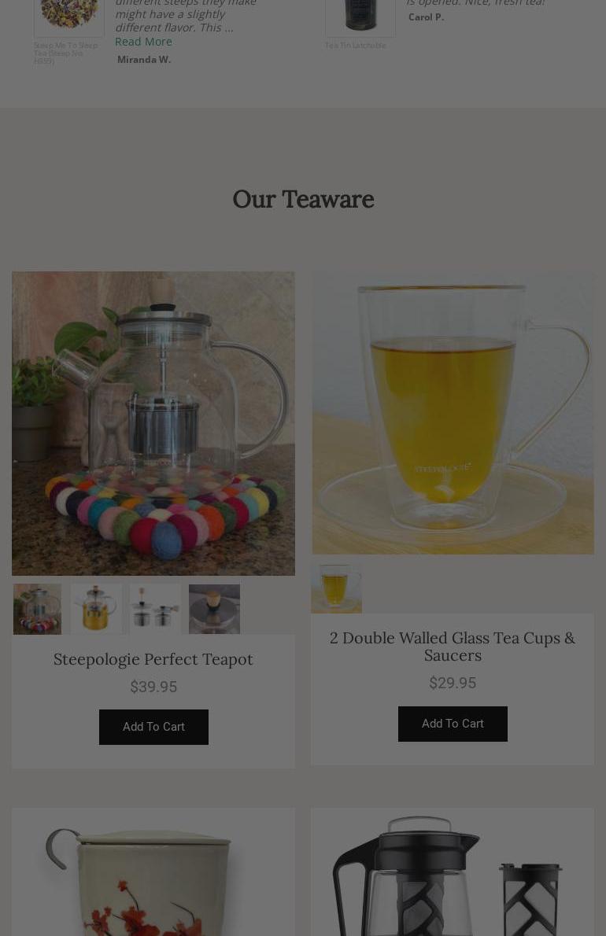Select teapot on felt trivet thumbnail
Viewport: 606px width, 936px height.
(x=37, y=609)
